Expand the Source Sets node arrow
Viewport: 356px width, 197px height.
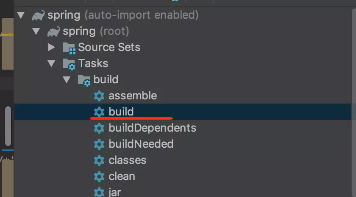(52, 47)
